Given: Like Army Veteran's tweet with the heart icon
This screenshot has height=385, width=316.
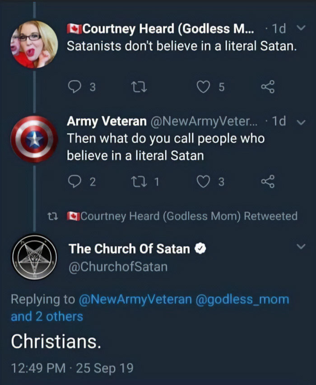Looking at the screenshot, I should coord(204,181).
